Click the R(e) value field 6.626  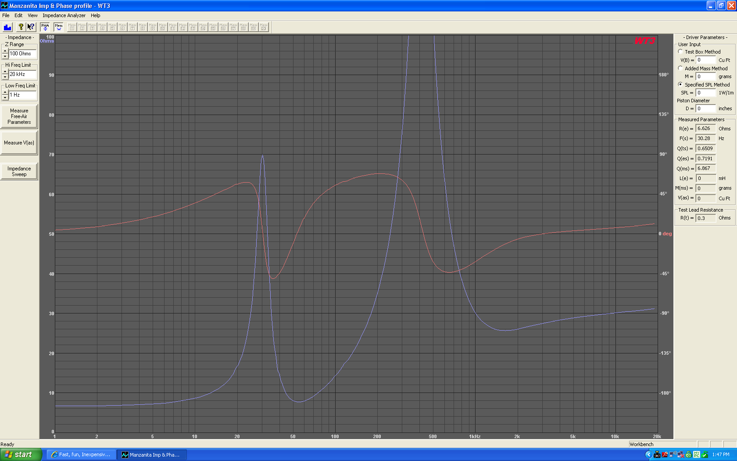[706, 129]
